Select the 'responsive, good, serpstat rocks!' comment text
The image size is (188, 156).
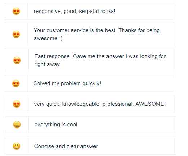tap(74, 11)
